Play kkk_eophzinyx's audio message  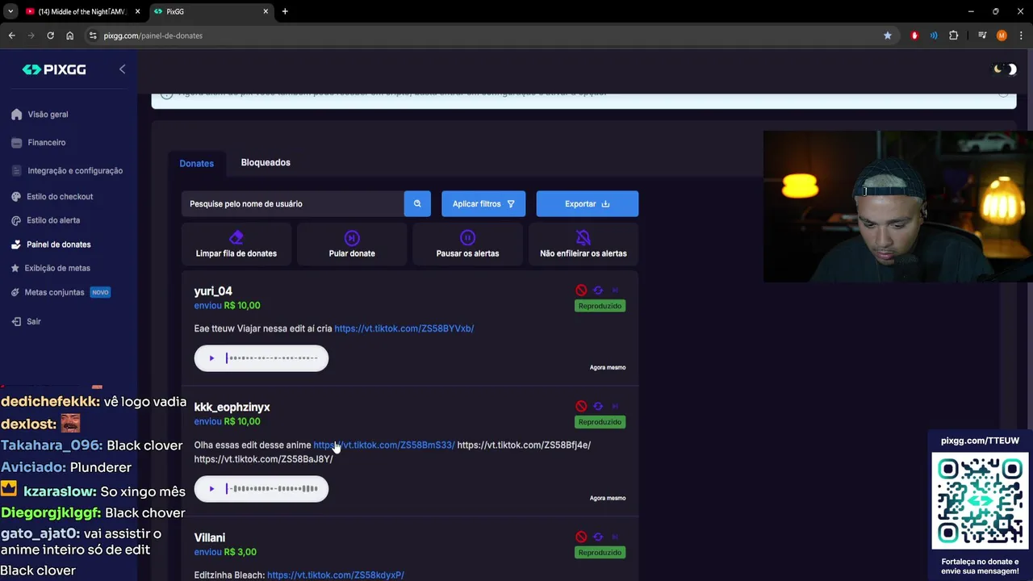(x=211, y=488)
